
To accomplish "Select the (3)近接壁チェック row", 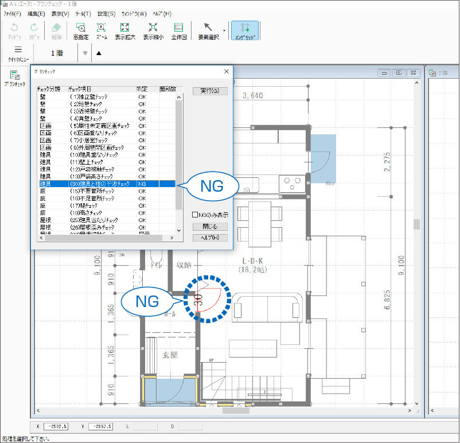I will click(107, 111).
